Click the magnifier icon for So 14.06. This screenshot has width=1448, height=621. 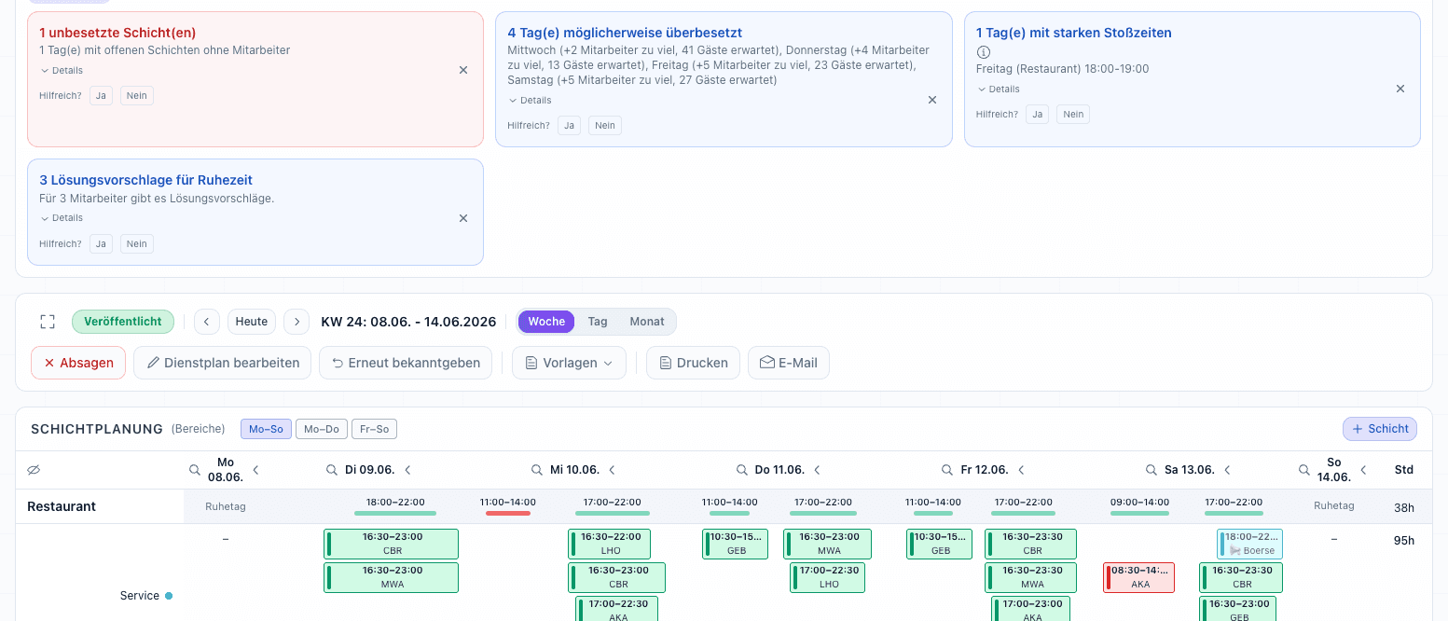click(x=1304, y=470)
